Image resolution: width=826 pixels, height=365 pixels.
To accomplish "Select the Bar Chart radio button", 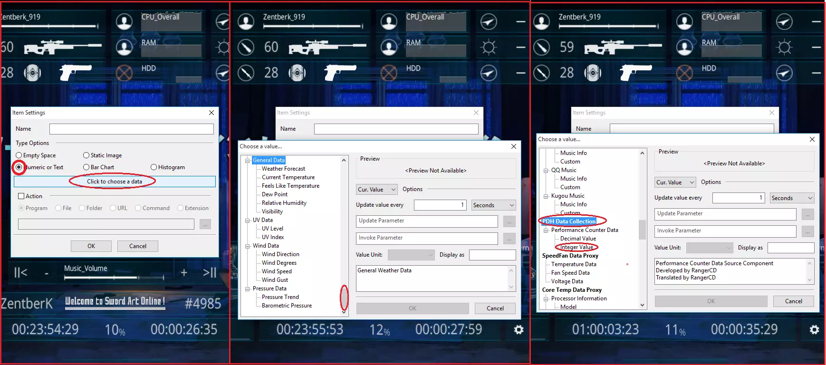I will [86, 167].
